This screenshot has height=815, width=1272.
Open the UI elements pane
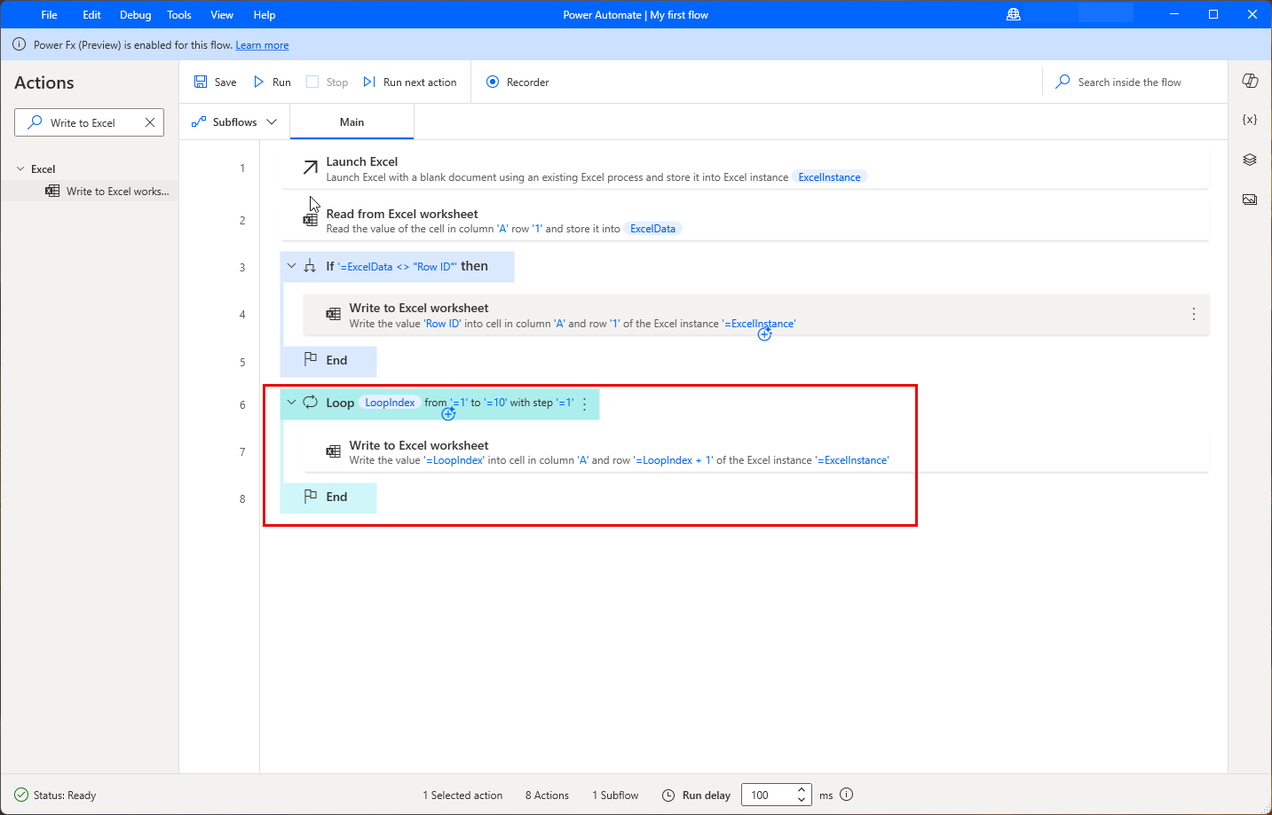tap(1250, 159)
